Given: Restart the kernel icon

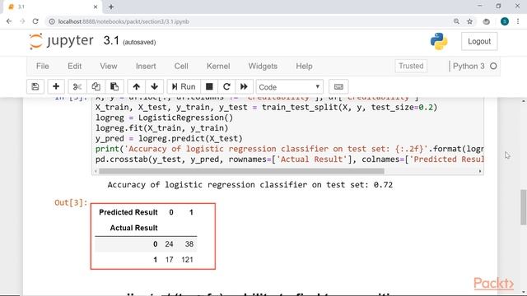Looking at the screenshot, I should (226, 87).
